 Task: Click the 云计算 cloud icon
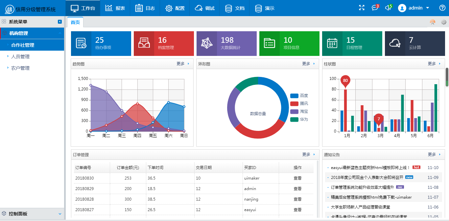[x=395, y=43]
